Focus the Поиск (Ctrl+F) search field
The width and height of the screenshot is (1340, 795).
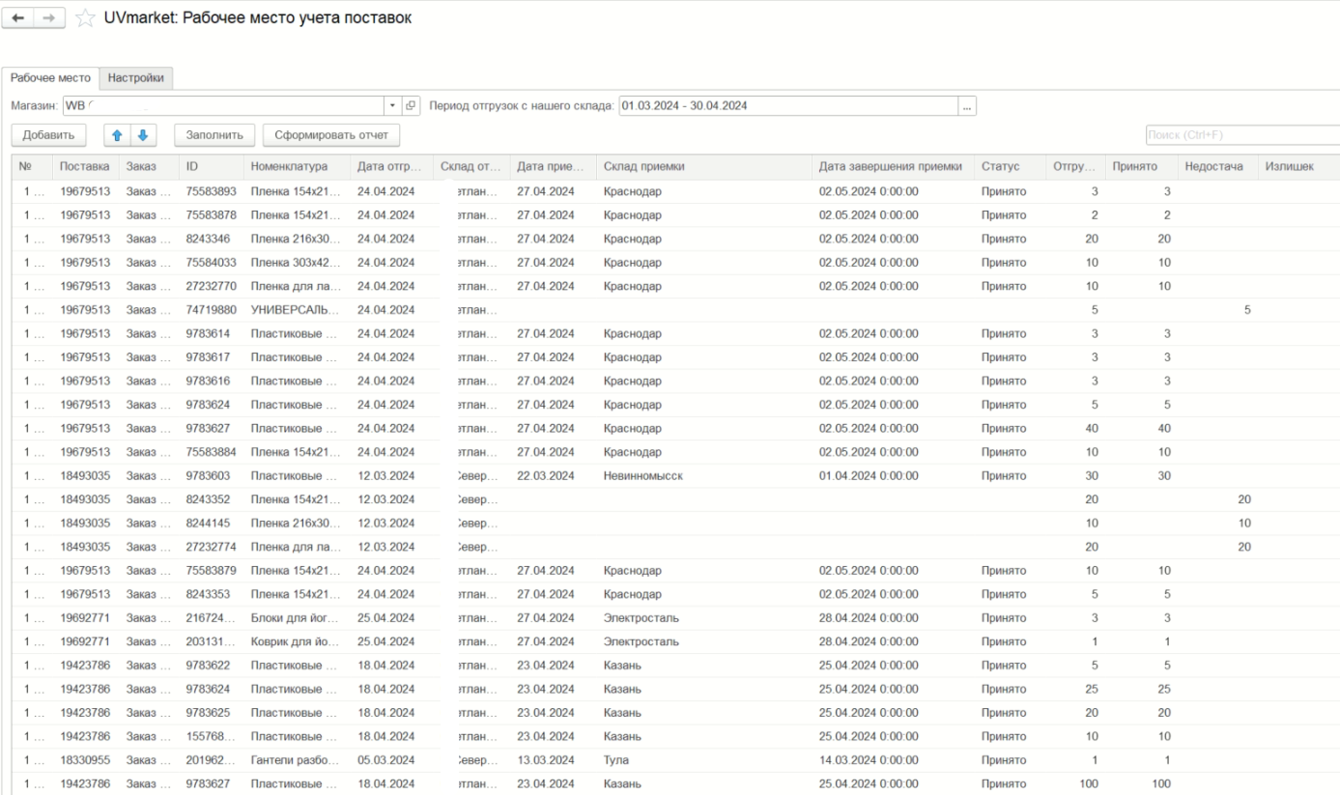1241,136
